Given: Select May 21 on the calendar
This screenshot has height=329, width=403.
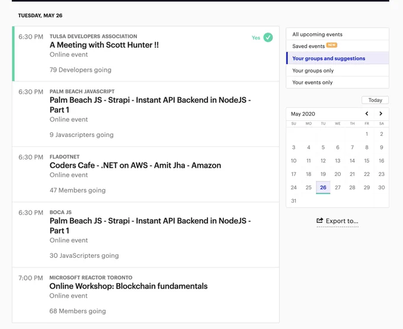Looking at the screenshot, I should (x=352, y=174).
